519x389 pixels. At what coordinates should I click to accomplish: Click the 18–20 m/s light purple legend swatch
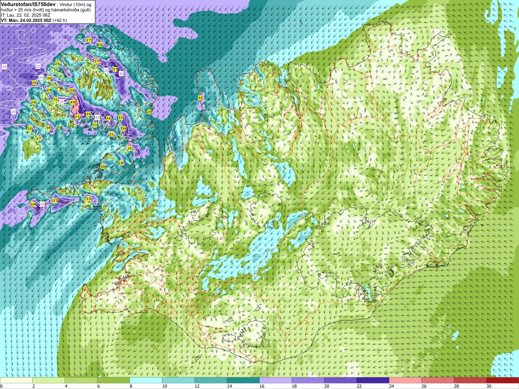[x=308, y=380]
